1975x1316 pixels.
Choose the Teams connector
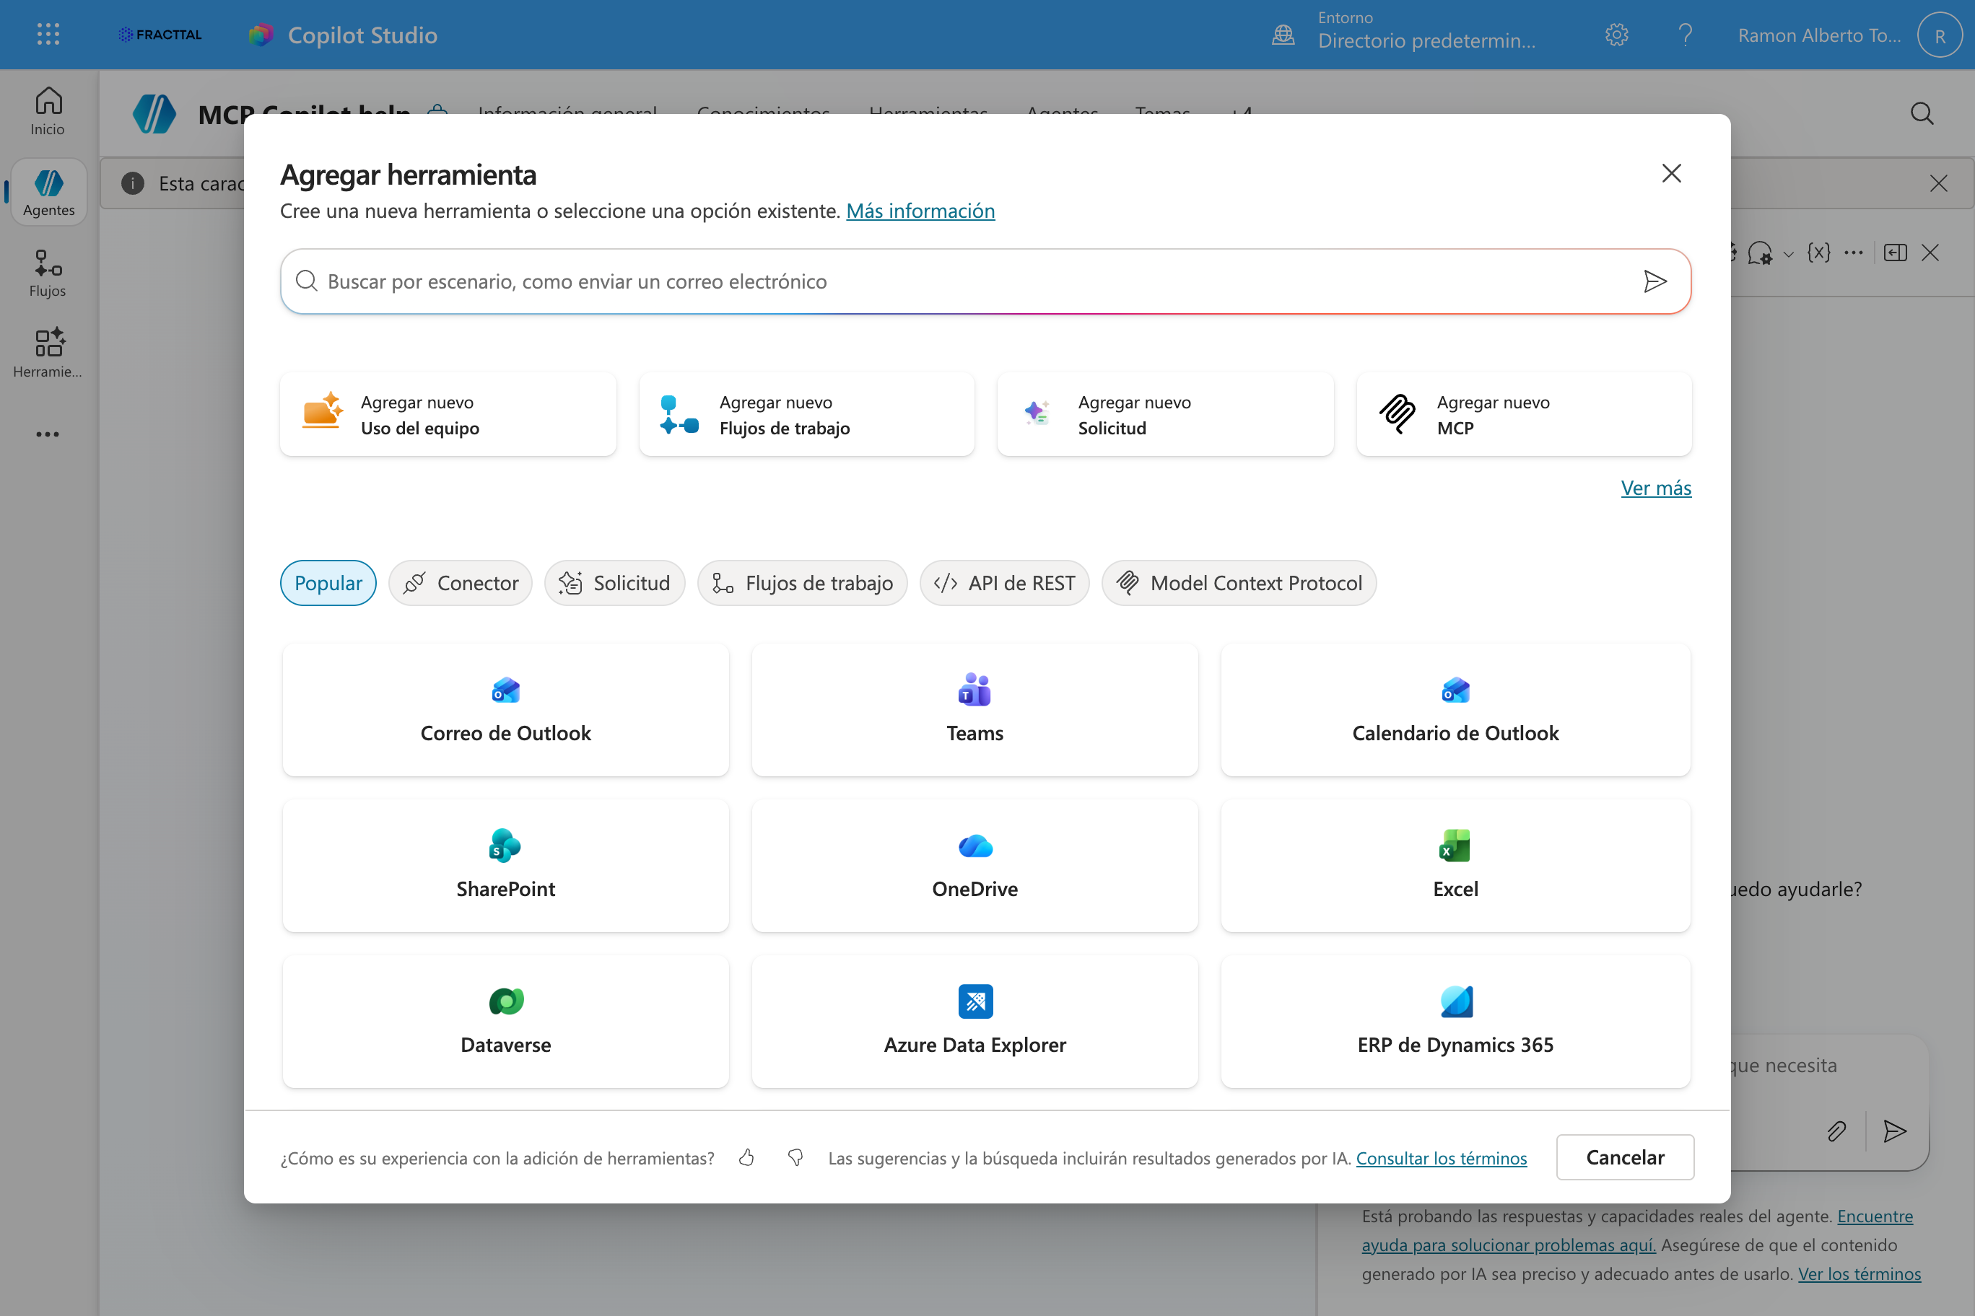tap(975, 710)
